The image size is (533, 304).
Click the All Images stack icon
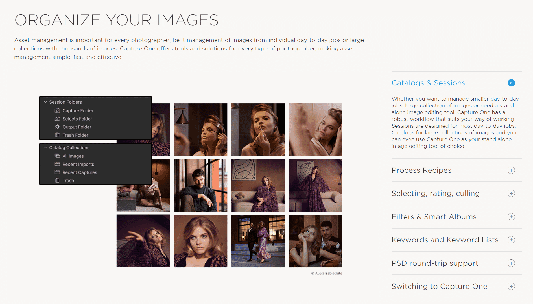tap(57, 156)
